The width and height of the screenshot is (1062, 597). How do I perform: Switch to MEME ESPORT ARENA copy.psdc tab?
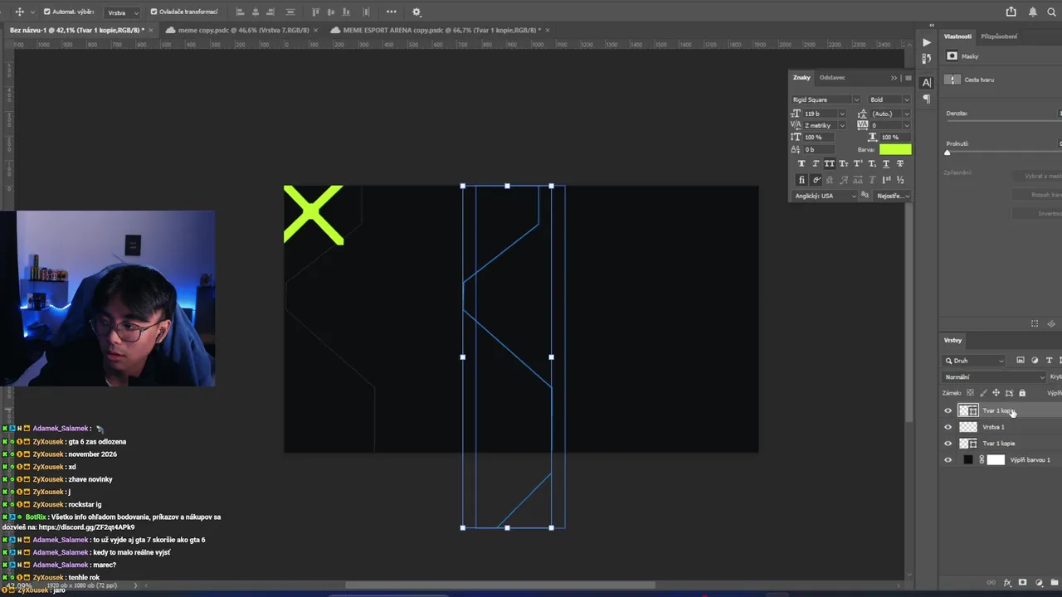point(441,30)
